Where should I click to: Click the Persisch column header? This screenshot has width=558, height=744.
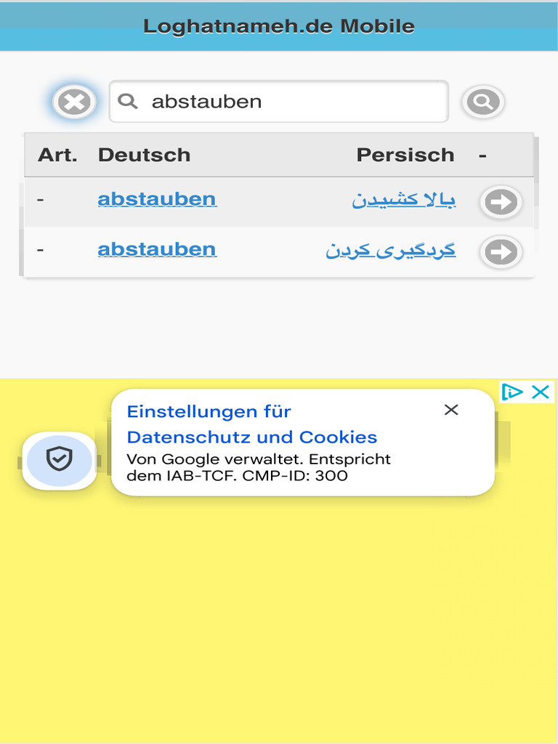click(405, 155)
